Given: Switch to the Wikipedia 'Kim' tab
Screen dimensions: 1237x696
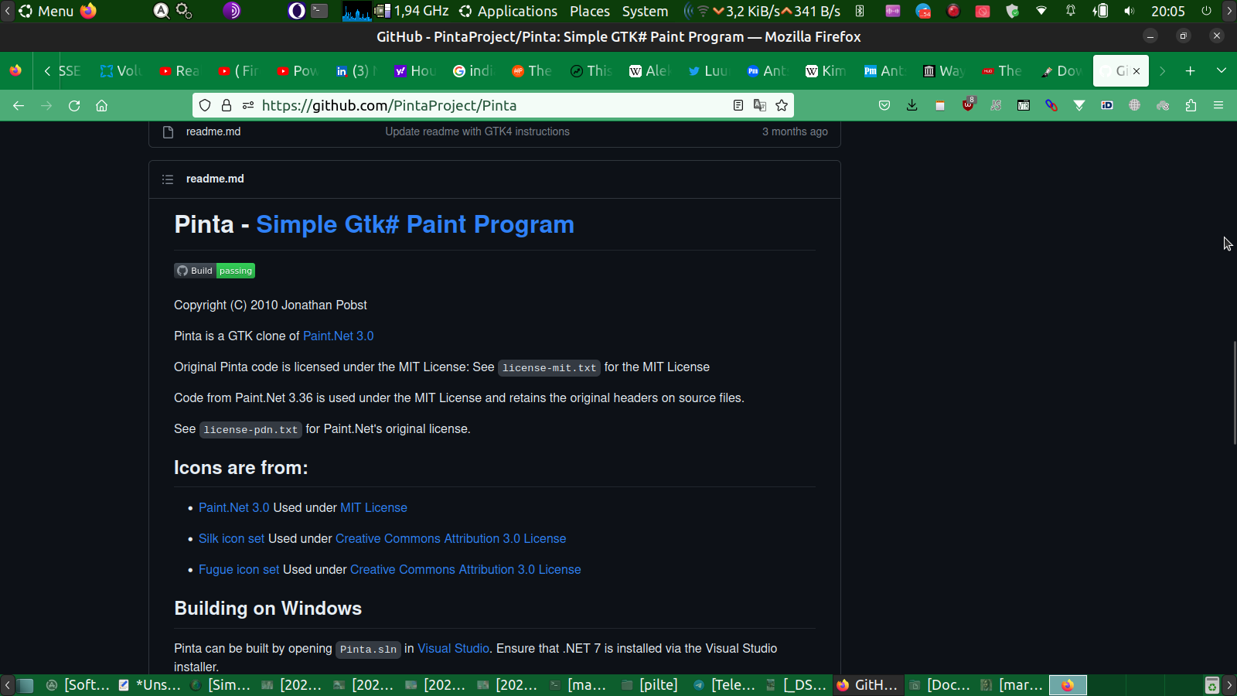Looking at the screenshot, I should [826, 71].
